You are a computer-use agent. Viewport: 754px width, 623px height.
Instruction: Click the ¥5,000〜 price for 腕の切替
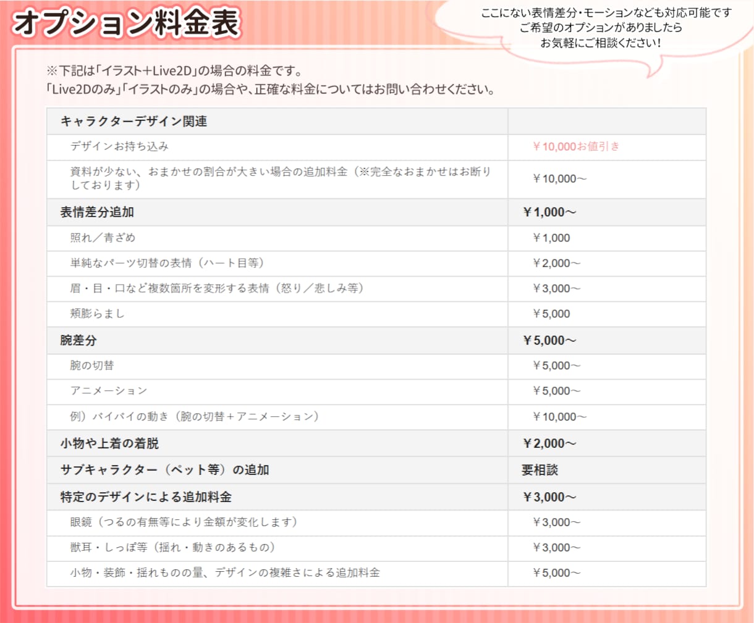[x=556, y=366]
